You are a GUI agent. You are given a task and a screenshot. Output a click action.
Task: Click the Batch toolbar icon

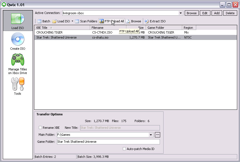(43, 21)
